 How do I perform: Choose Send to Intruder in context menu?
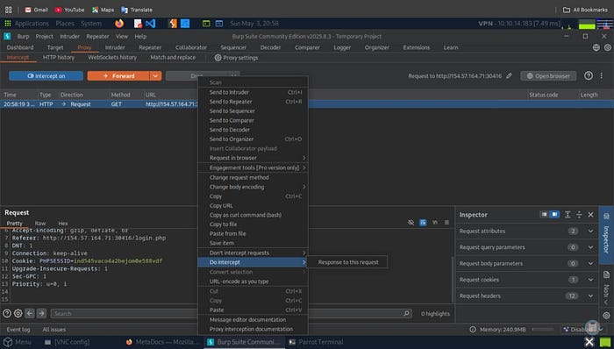tap(253, 92)
